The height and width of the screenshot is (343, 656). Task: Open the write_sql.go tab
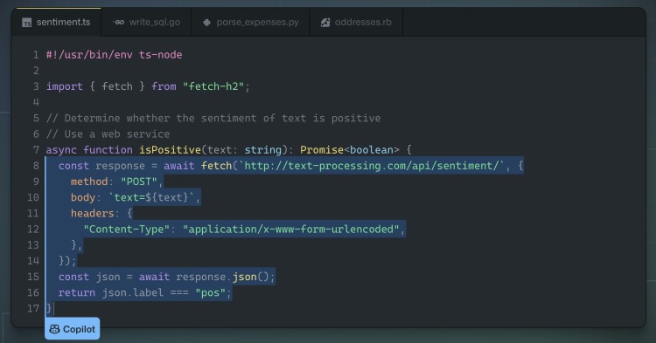point(146,22)
